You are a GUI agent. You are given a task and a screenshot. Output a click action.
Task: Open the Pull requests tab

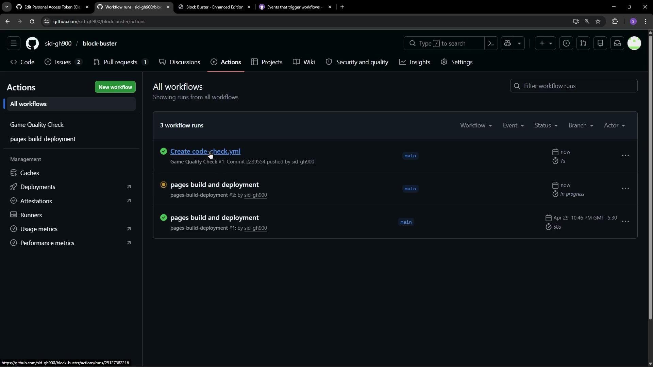tap(121, 62)
